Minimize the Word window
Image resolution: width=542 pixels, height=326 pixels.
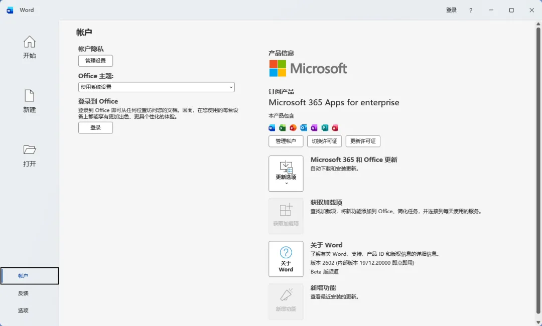coord(491,11)
